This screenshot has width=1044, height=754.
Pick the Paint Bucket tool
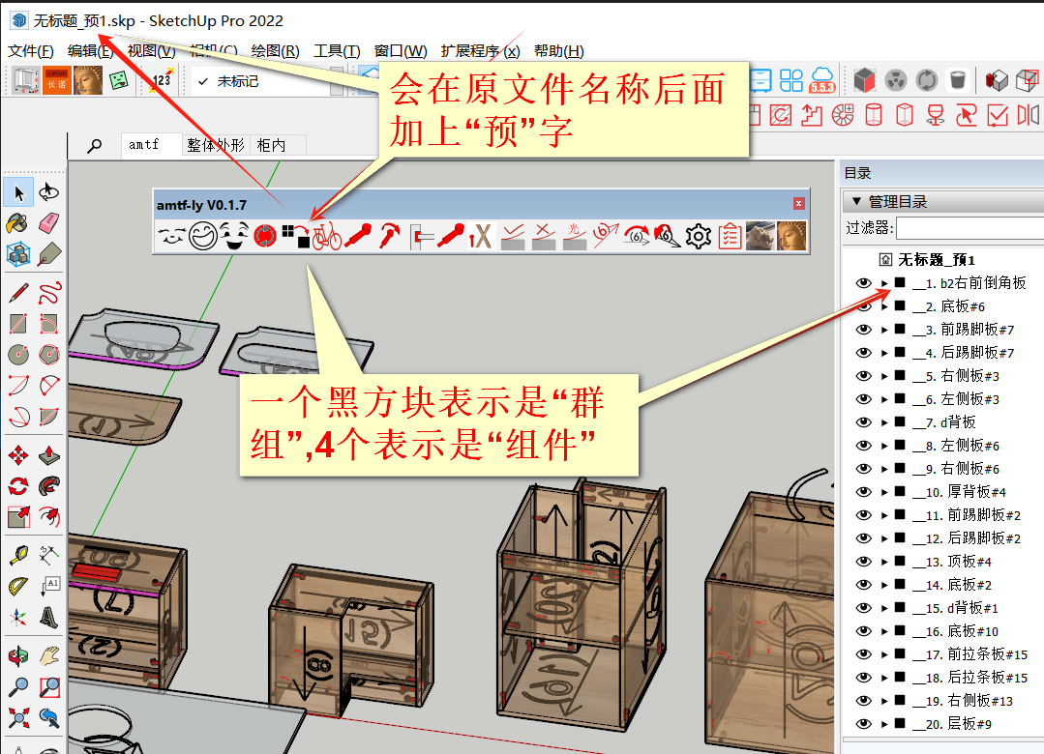tap(17, 224)
